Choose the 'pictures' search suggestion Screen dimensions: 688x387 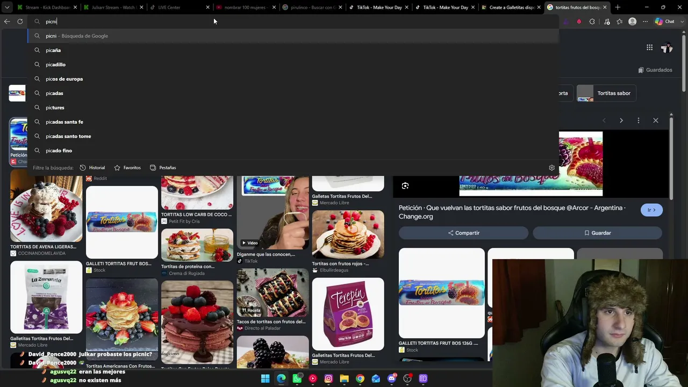click(x=293, y=107)
